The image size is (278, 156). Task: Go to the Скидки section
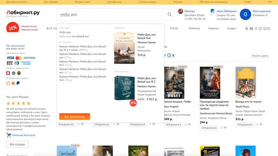click(232, 29)
